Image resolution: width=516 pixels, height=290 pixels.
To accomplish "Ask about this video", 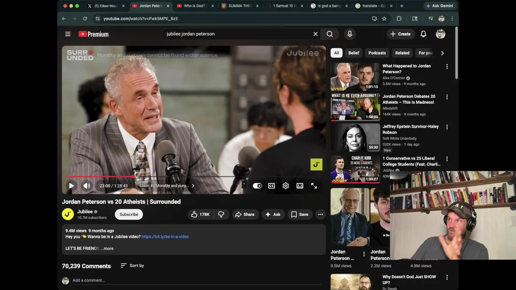I will (273, 214).
